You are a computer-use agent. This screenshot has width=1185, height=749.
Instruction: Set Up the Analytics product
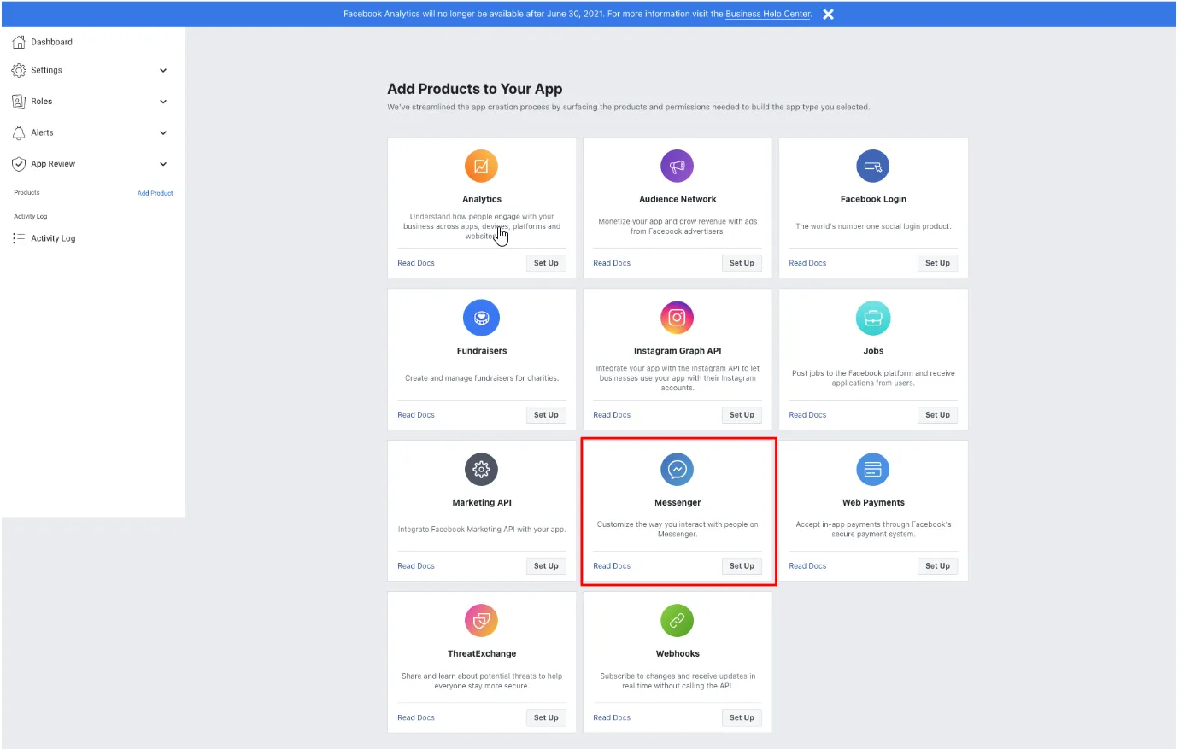coord(546,263)
